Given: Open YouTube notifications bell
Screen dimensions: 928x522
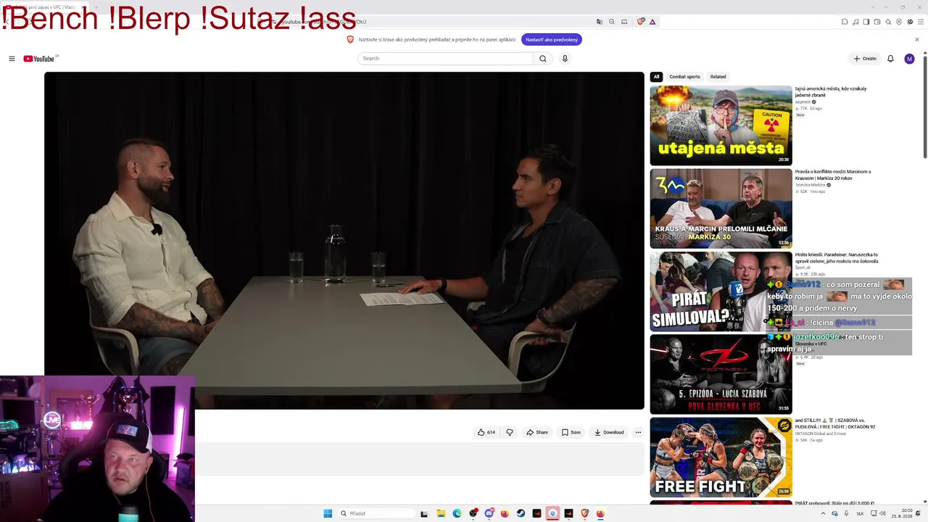Looking at the screenshot, I should 890,59.
